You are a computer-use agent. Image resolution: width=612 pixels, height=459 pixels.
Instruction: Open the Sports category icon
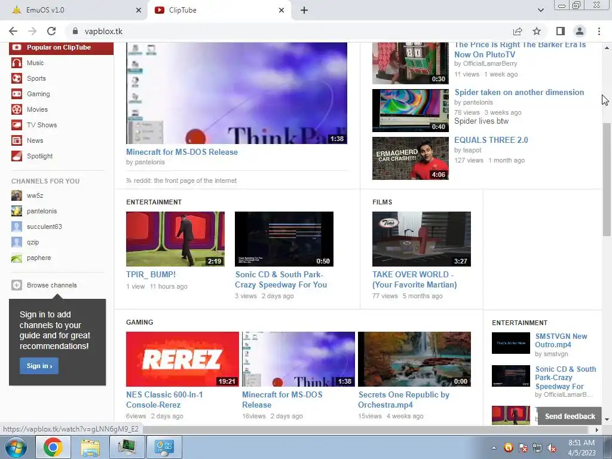pos(16,78)
